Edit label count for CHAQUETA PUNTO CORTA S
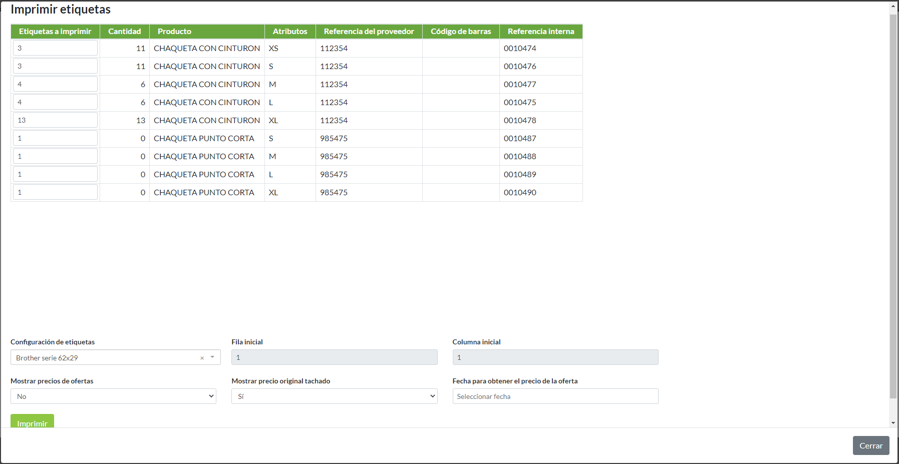This screenshot has height=464, width=899. (x=55, y=138)
